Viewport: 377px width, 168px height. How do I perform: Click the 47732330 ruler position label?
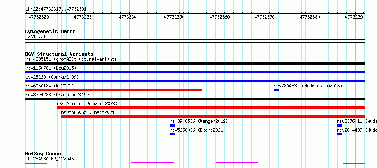coord(84,17)
